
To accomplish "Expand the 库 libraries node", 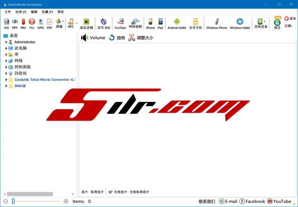I will coord(6,54).
